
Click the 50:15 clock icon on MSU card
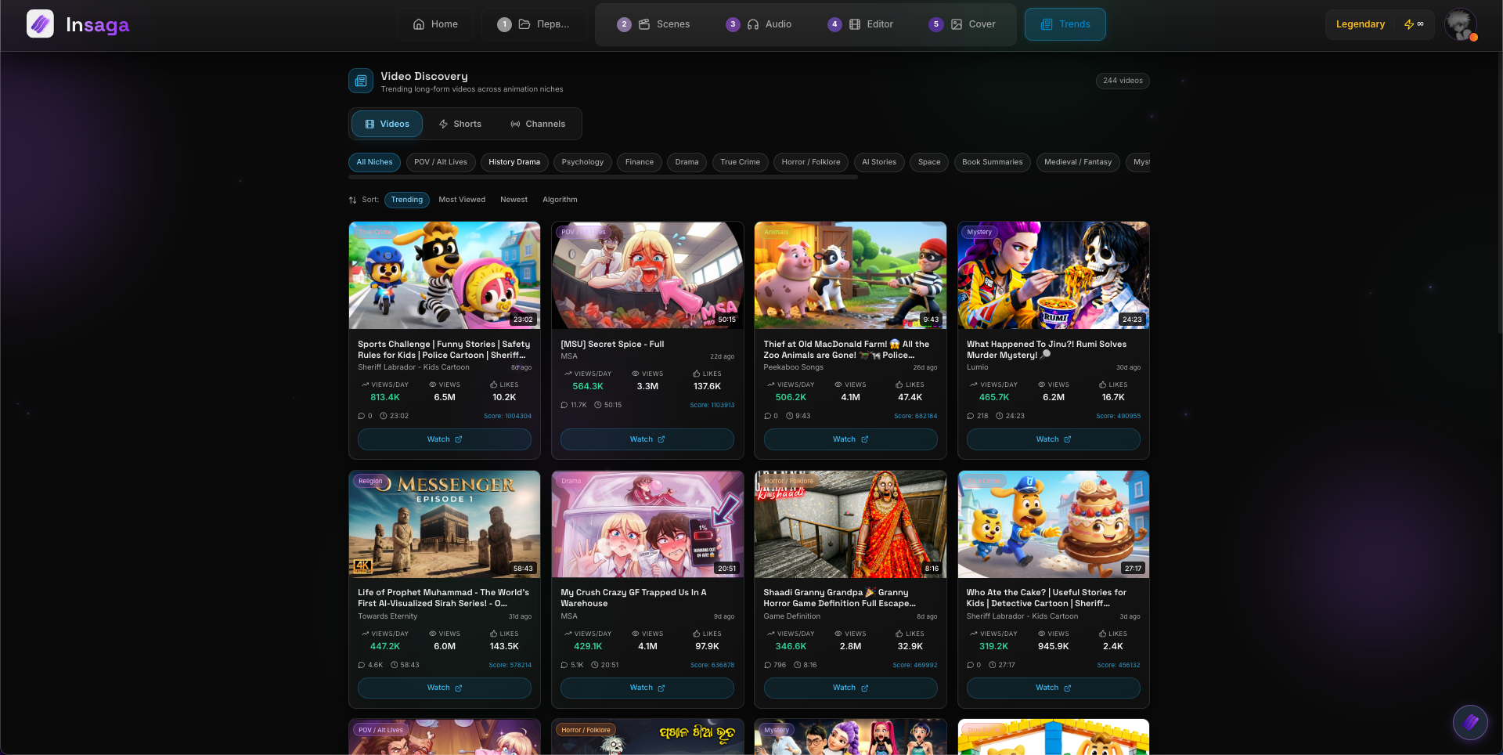(x=598, y=405)
